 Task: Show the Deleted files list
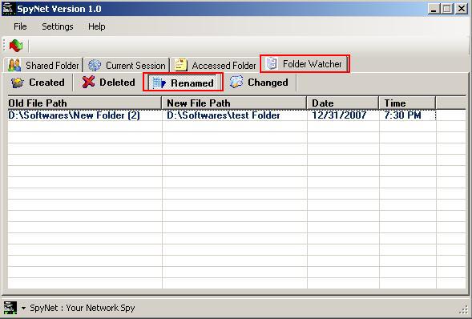(109, 83)
